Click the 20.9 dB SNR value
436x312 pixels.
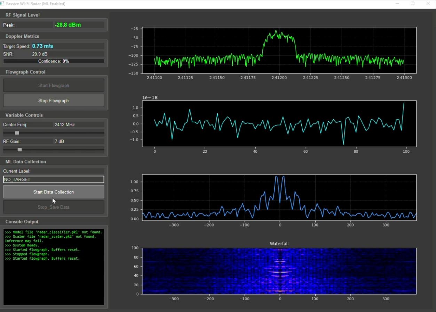point(40,54)
